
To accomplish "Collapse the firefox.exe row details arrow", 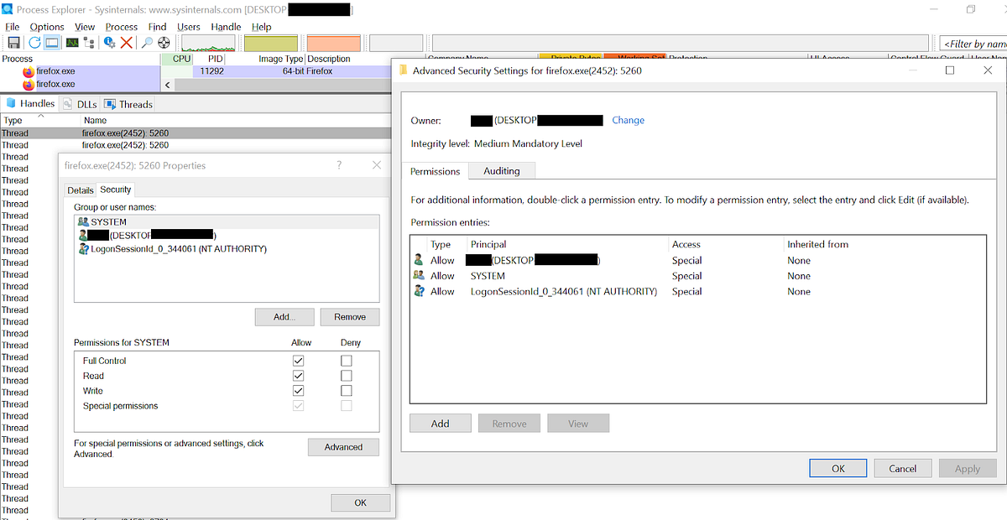I will coord(167,84).
